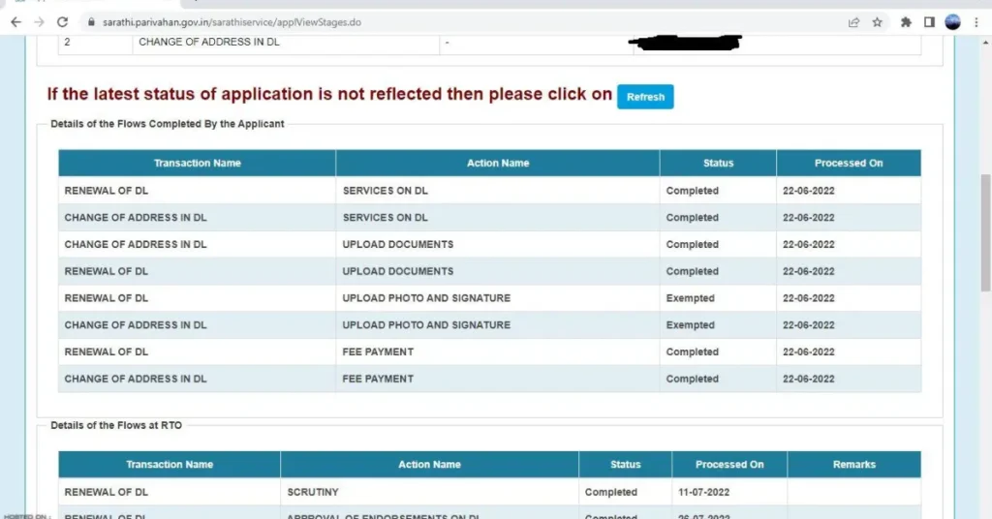Click Processed On header in applicant table
Image resolution: width=992 pixels, height=519 pixels.
(x=849, y=163)
